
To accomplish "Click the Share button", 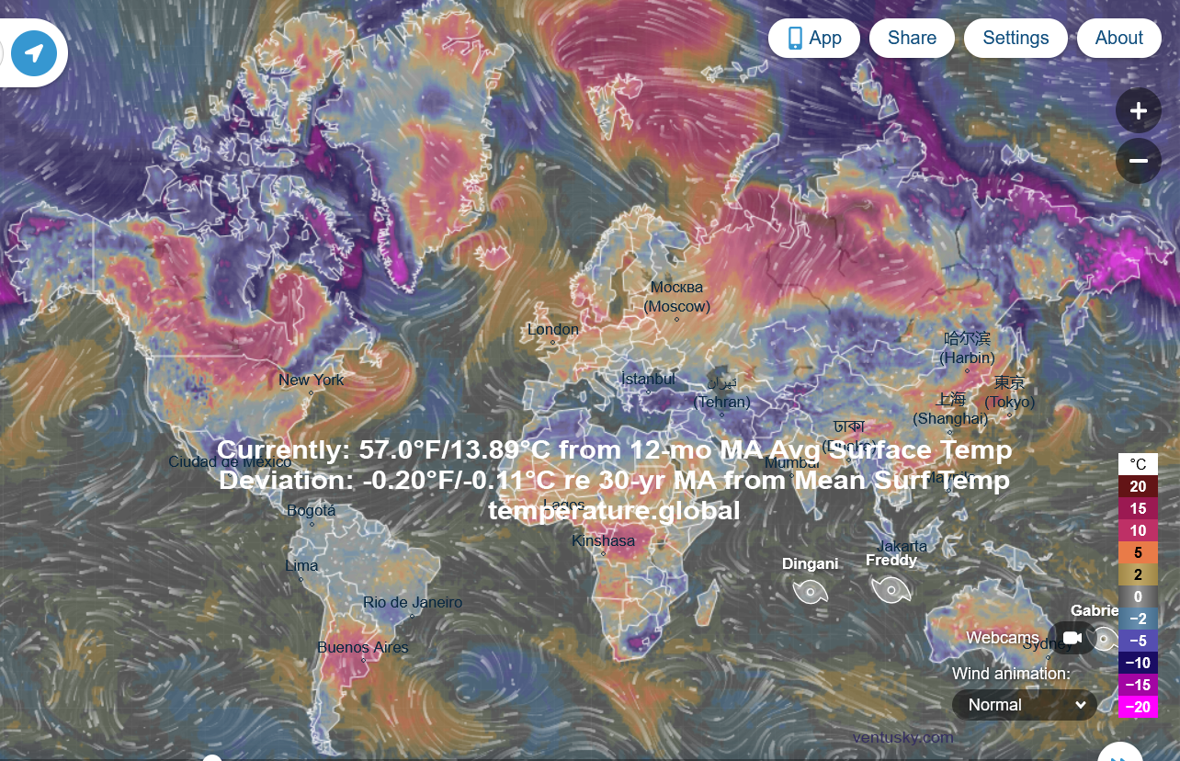I will point(912,38).
